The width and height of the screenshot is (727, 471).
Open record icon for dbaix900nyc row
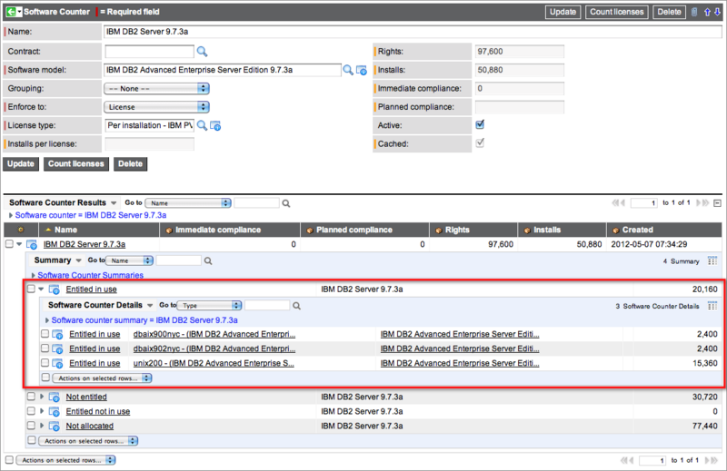click(x=57, y=334)
